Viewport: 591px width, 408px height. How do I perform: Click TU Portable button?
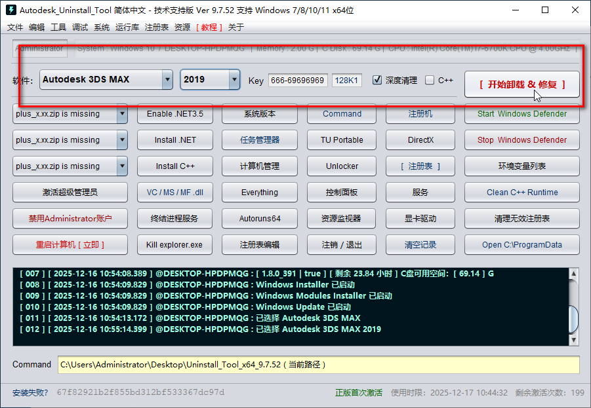(x=342, y=140)
